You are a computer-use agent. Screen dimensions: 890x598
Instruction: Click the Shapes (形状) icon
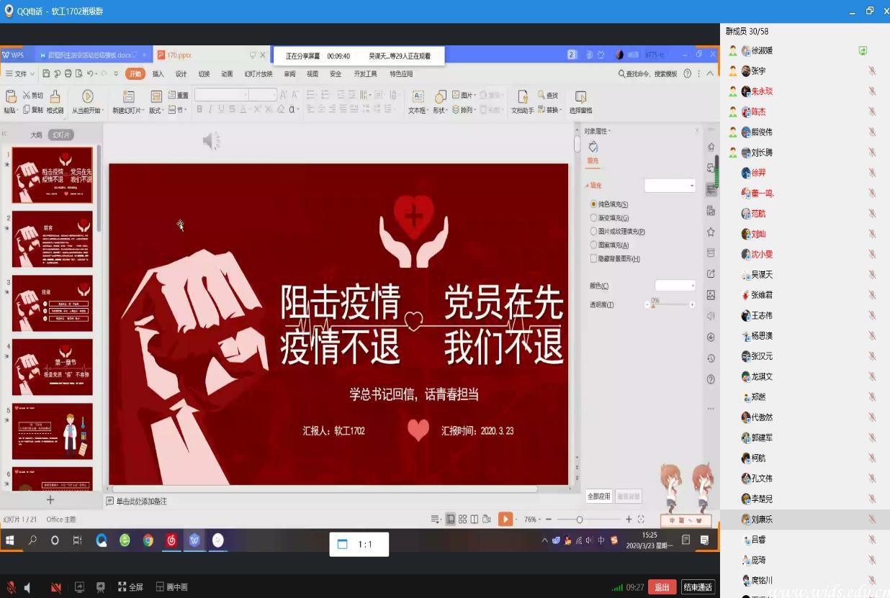(439, 97)
